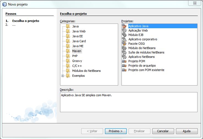
Task: Pick Projeto com POM existente
Action: pyautogui.click(x=146, y=70)
